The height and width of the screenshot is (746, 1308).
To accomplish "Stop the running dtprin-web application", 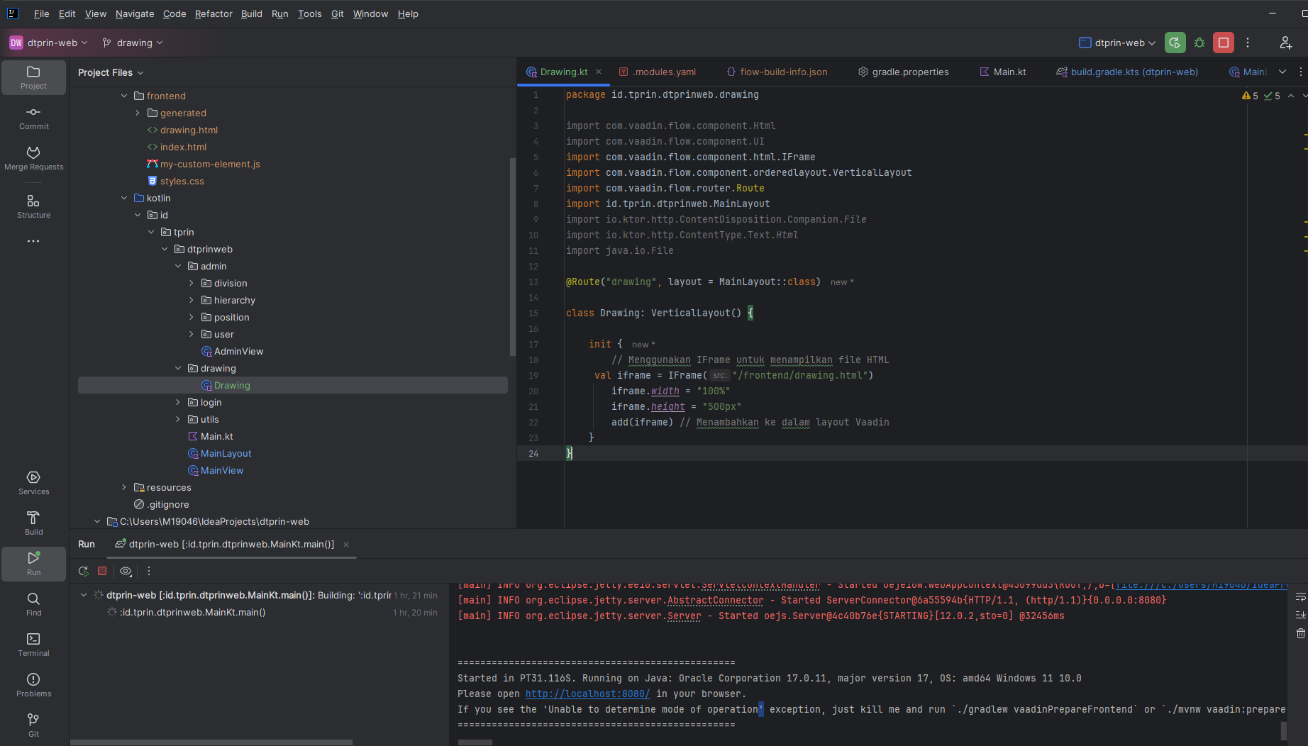I will coord(1224,43).
